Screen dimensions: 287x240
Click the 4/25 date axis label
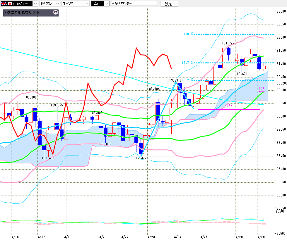pos(204,237)
